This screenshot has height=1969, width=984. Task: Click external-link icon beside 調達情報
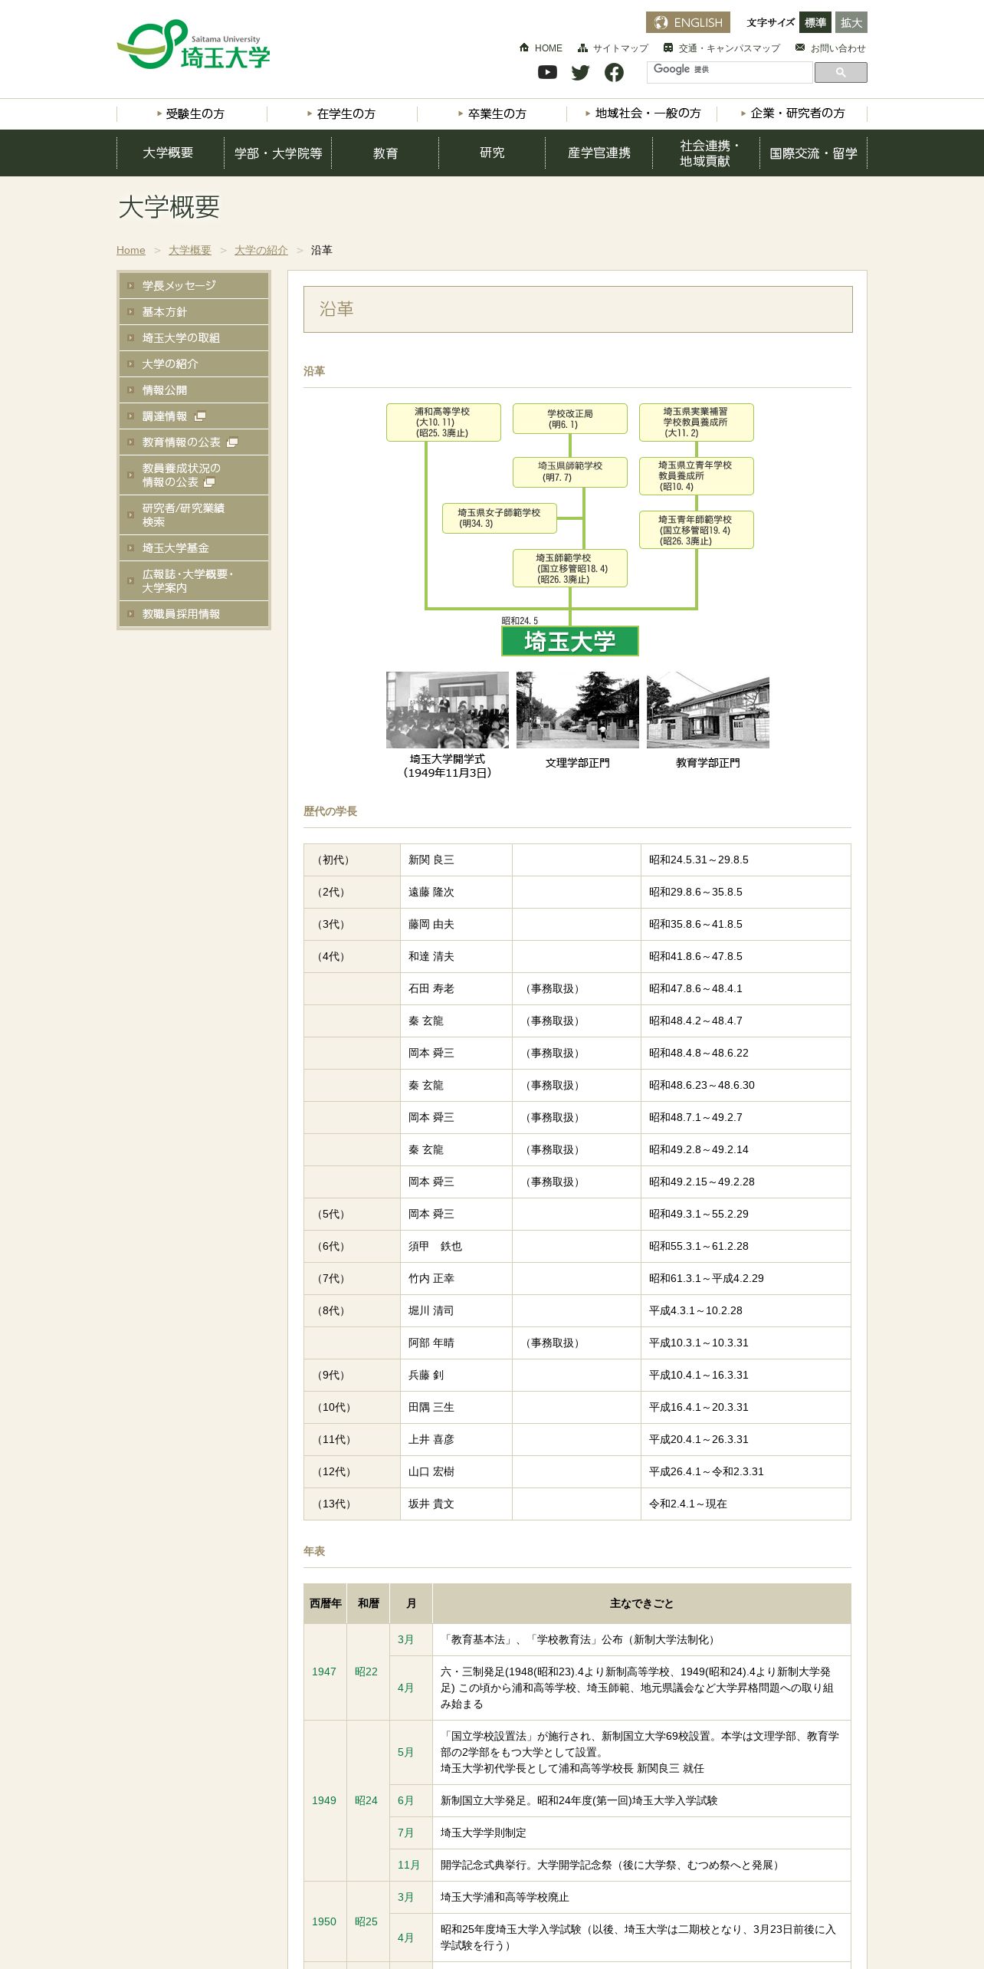click(200, 416)
